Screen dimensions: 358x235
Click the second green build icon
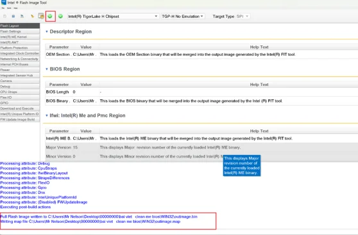pos(60,16)
